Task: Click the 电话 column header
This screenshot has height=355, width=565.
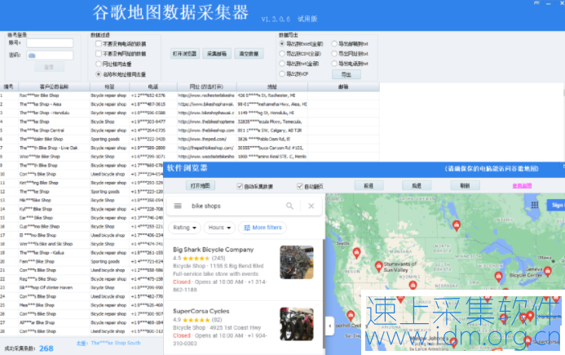Action: point(153,87)
